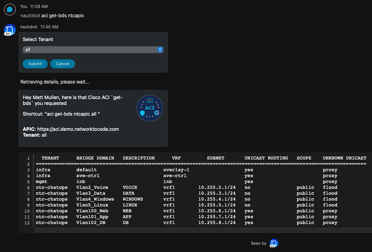Screen dimensions: 372x252
Task: Click the nautobot sender name above the card
Action: coord(29,27)
